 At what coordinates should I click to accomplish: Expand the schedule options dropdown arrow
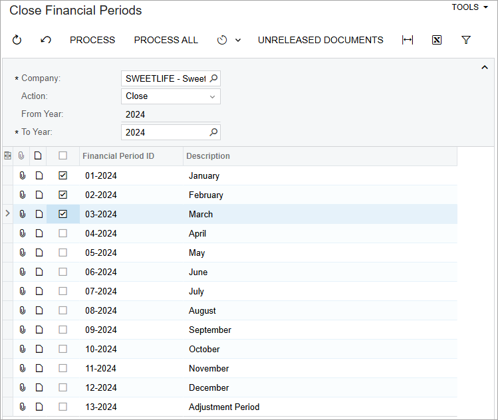point(238,40)
